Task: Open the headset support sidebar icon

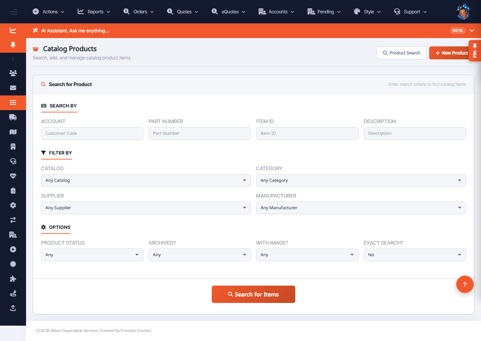Action: click(x=13, y=161)
